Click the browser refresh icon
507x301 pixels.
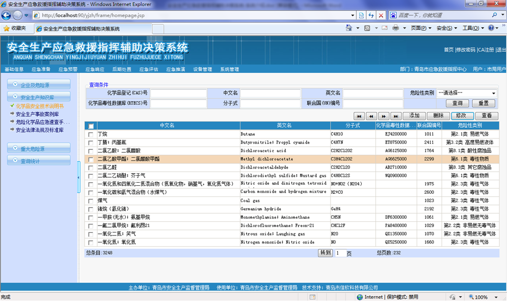coord(371,15)
